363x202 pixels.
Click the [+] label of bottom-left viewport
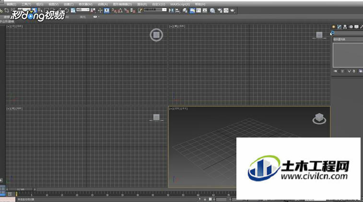tap(8, 108)
